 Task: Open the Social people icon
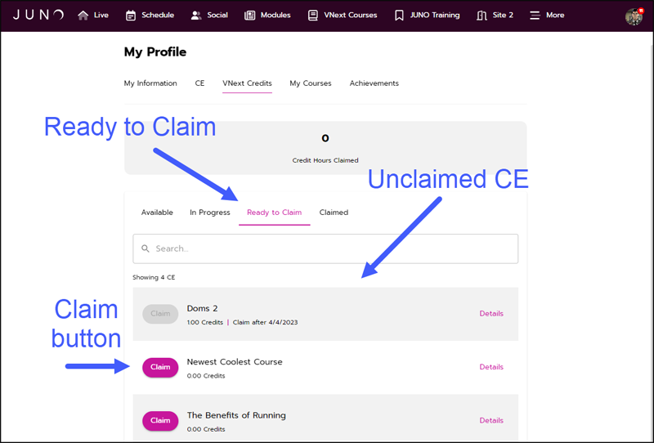pos(196,16)
